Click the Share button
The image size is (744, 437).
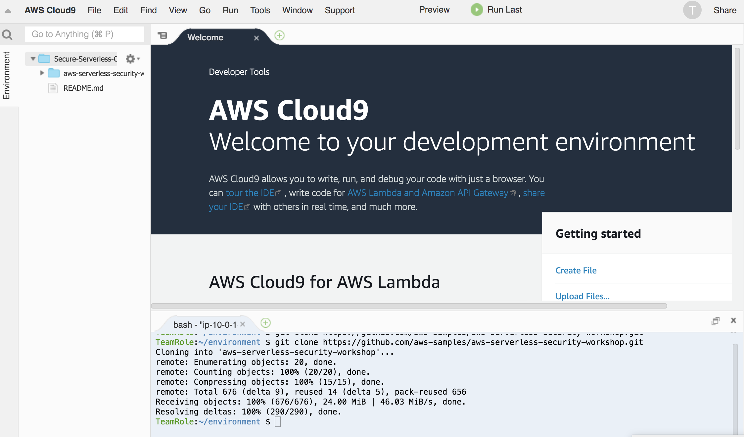pos(725,10)
